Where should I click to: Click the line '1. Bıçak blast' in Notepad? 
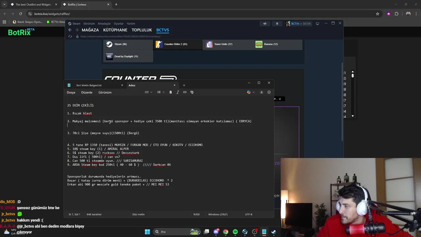80,113
